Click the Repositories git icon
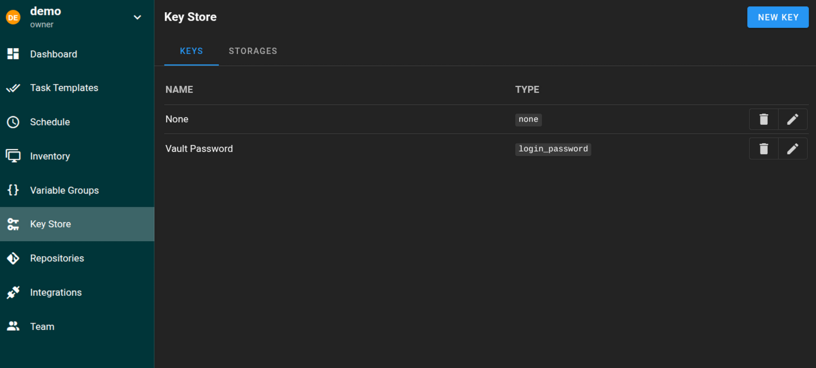This screenshot has height=368, width=816. click(x=13, y=258)
